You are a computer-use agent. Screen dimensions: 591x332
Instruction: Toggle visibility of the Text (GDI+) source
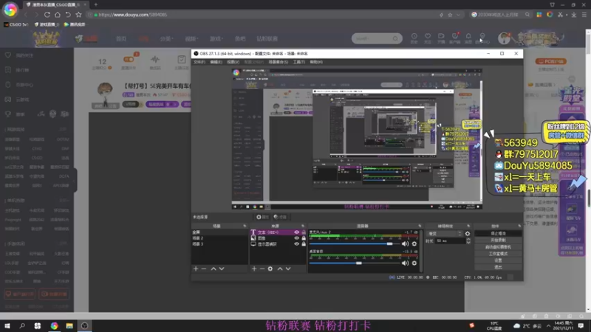tap(297, 232)
